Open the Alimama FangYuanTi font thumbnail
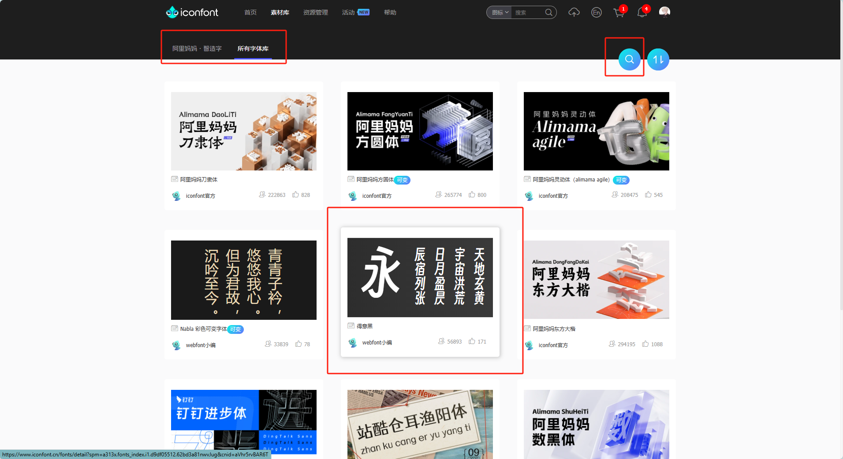The height and width of the screenshot is (459, 843). [420, 131]
